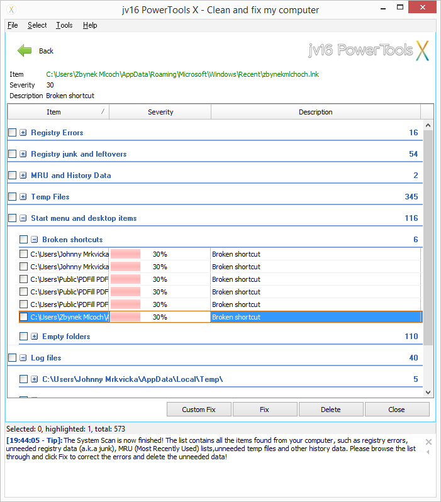Click the jv16 app icon in title bar
The width and height of the screenshot is (441, 502).
click(x=11, y=9)
